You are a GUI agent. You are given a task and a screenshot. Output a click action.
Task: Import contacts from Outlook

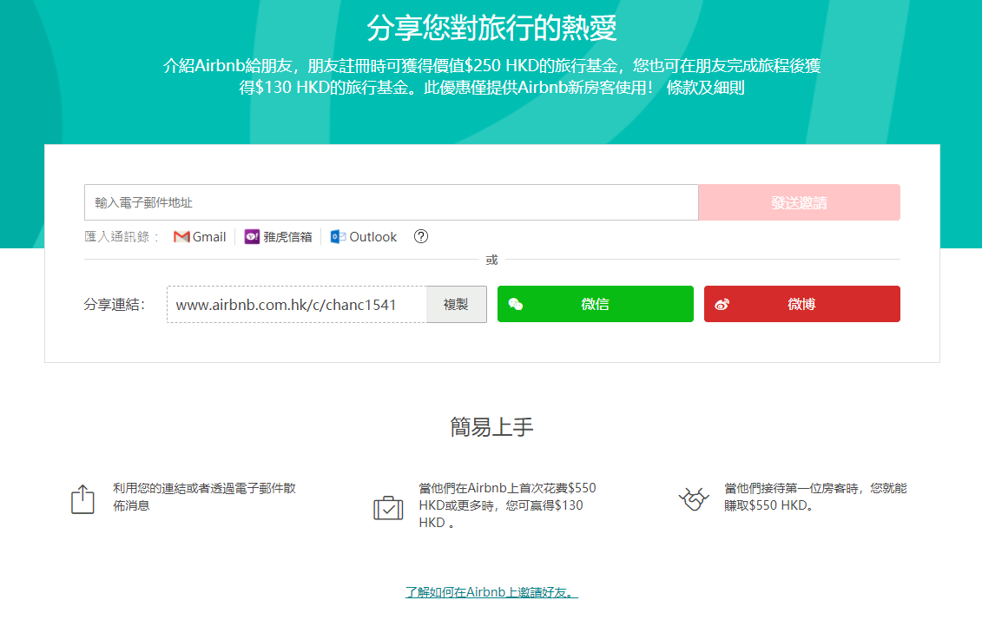[364, 237]
